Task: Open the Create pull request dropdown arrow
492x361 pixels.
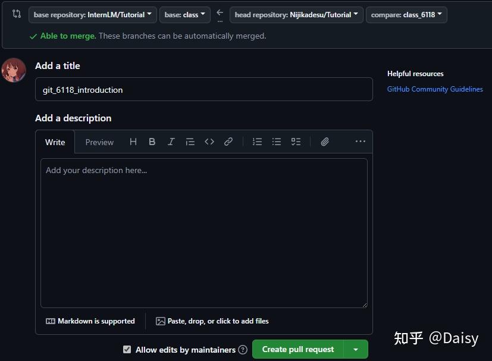Action: (x=355, y=349)
